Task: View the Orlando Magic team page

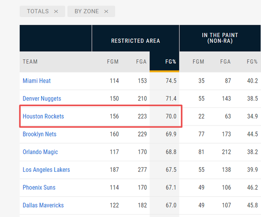Action: (x=40, y=152)
